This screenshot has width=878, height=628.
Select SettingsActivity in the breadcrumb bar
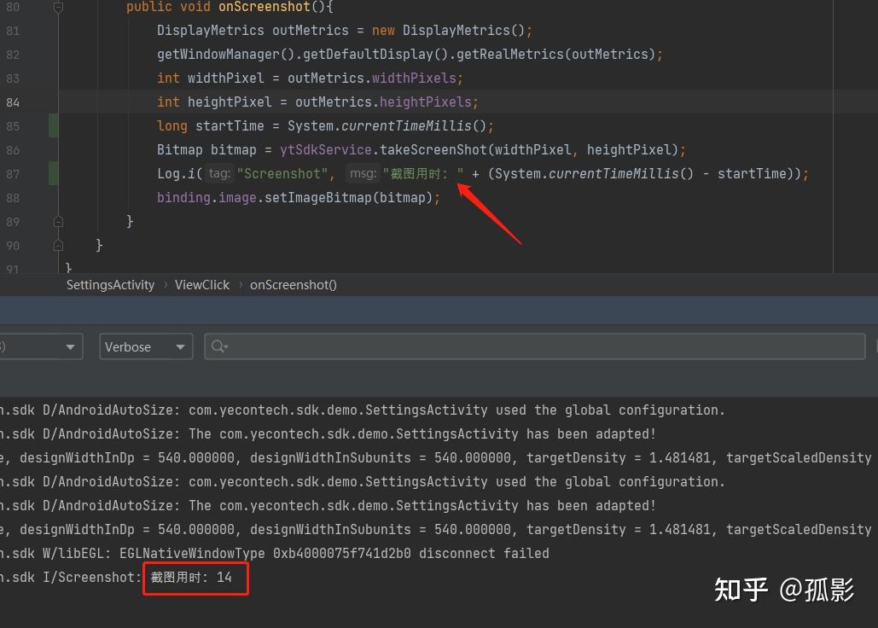click(109, 284)
